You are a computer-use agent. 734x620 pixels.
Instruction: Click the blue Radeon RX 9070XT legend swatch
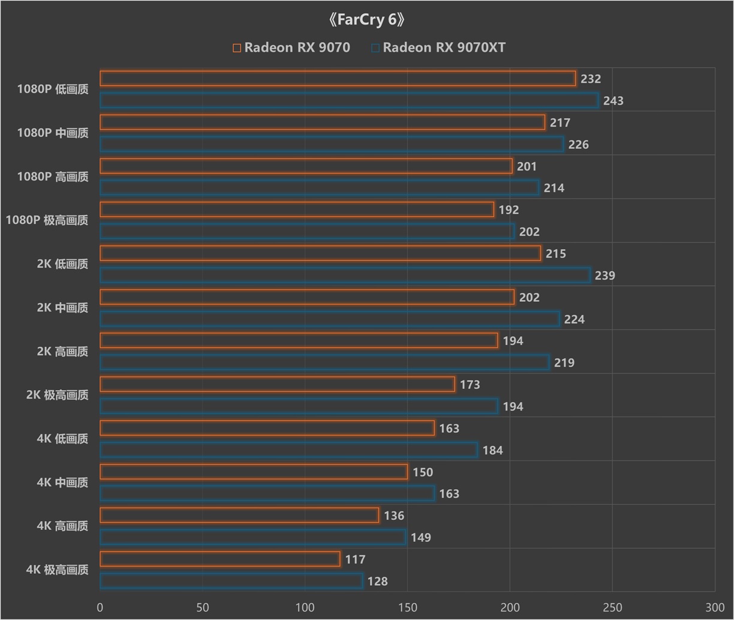[x=375, y=48]
